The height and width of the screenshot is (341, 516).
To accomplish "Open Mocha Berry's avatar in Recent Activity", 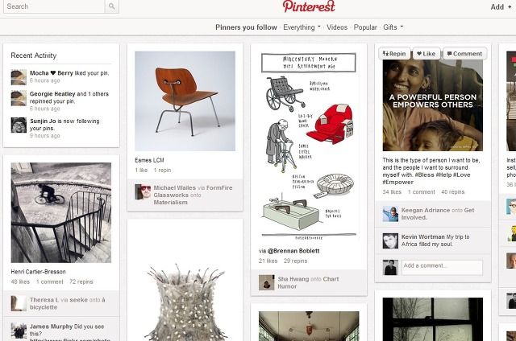I will [19, 77].
